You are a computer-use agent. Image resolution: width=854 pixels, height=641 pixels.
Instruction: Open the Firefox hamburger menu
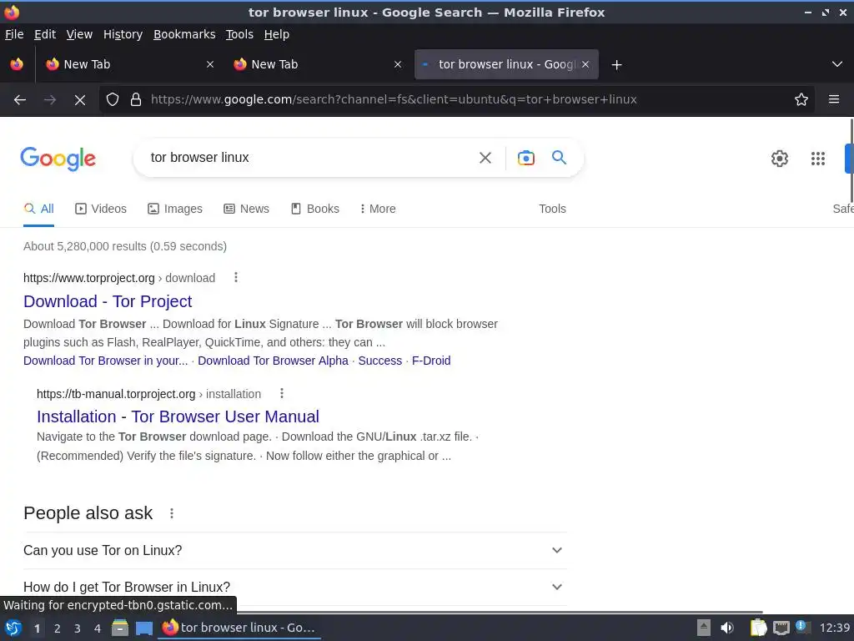[x=834, y=99]
